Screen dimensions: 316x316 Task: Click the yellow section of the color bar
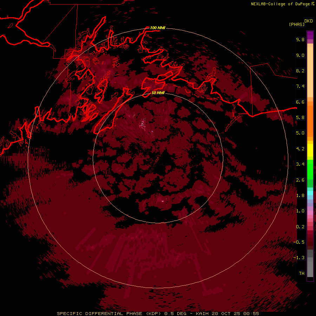pyautogui.click(x=310, y=150)
